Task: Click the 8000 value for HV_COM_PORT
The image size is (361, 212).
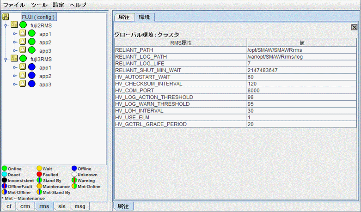Action: (302, 91)
